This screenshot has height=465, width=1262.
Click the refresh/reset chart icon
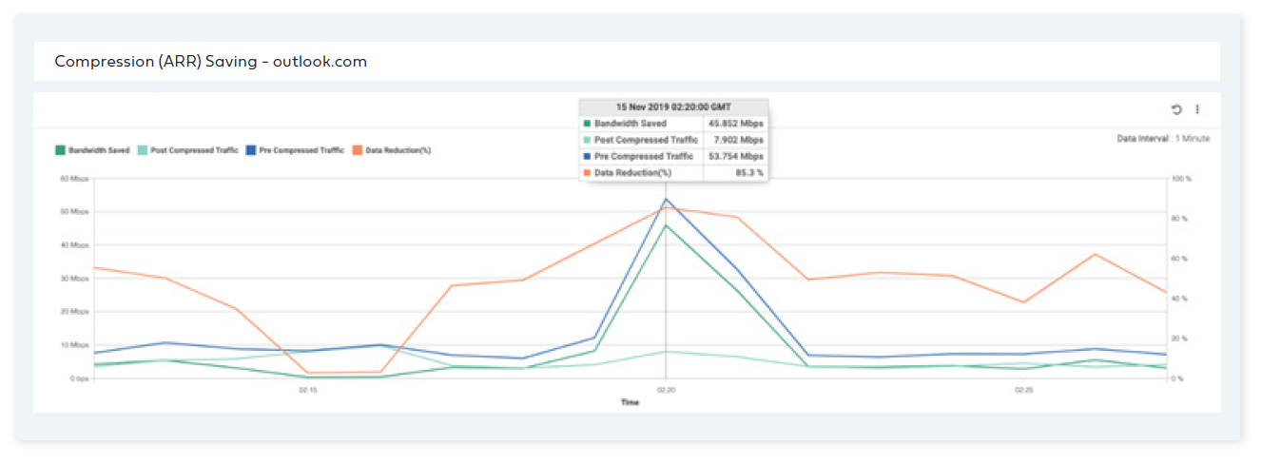coord(1176,109)
